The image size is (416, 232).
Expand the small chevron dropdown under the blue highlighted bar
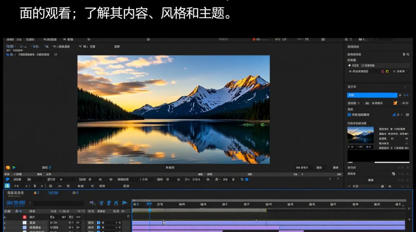pos(359,103)
